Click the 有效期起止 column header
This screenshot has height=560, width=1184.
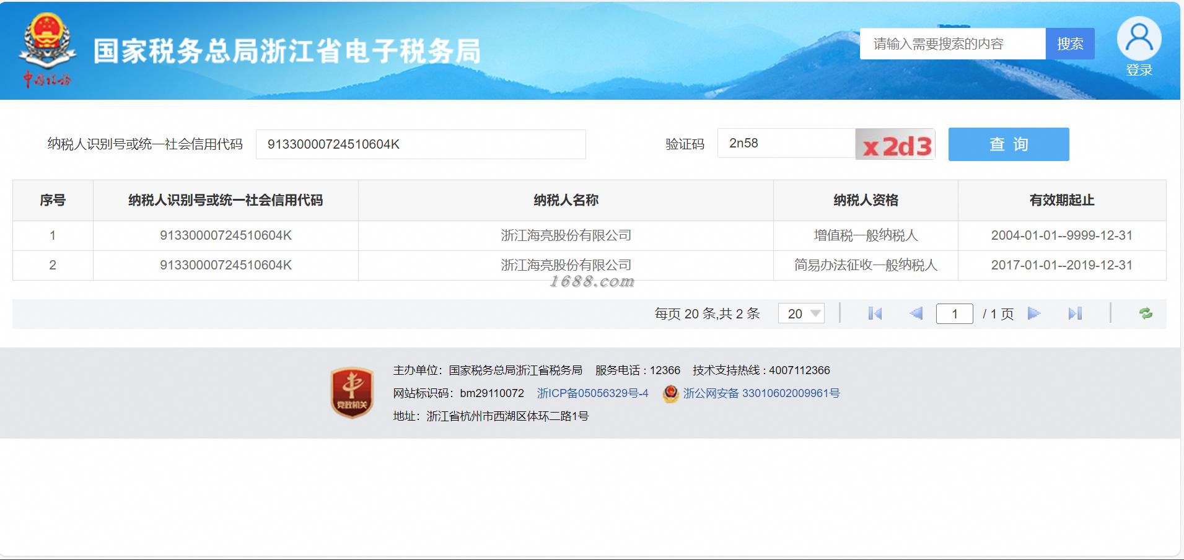coord(1062,200)
